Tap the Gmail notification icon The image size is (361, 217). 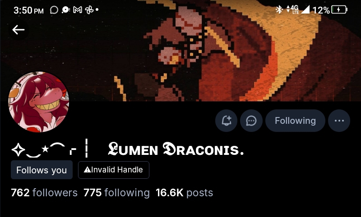pos(77,9)
